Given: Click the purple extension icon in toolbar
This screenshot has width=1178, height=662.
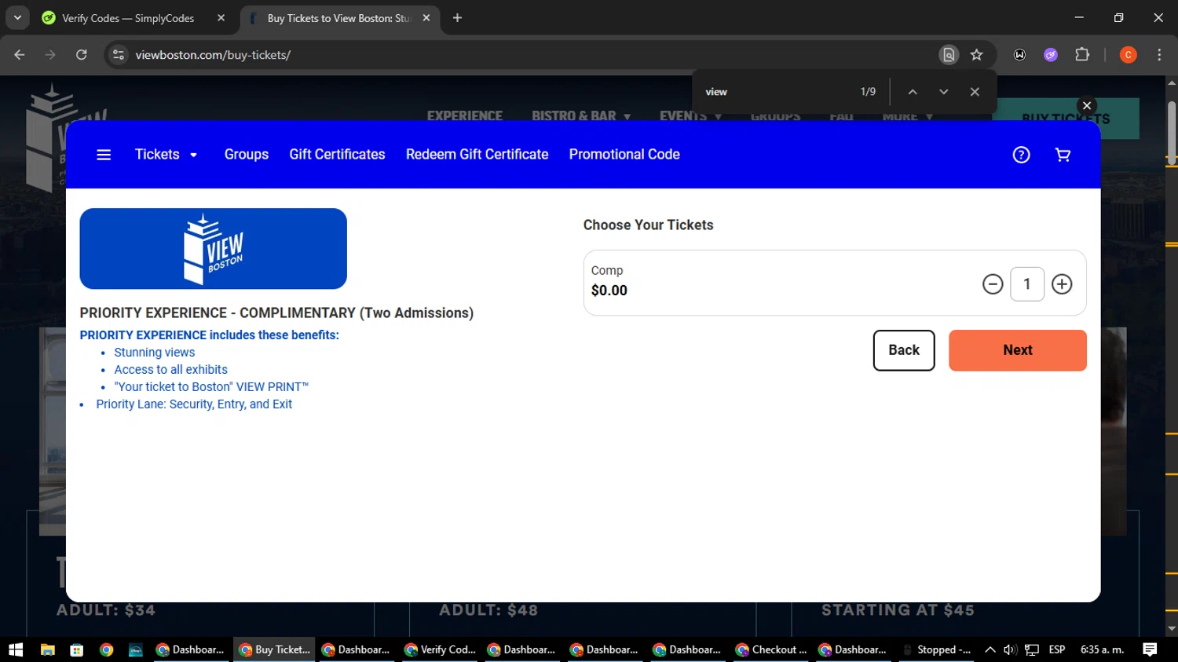Looking at the screenshot, I should pyautogui.click(x=1051, y=55).
